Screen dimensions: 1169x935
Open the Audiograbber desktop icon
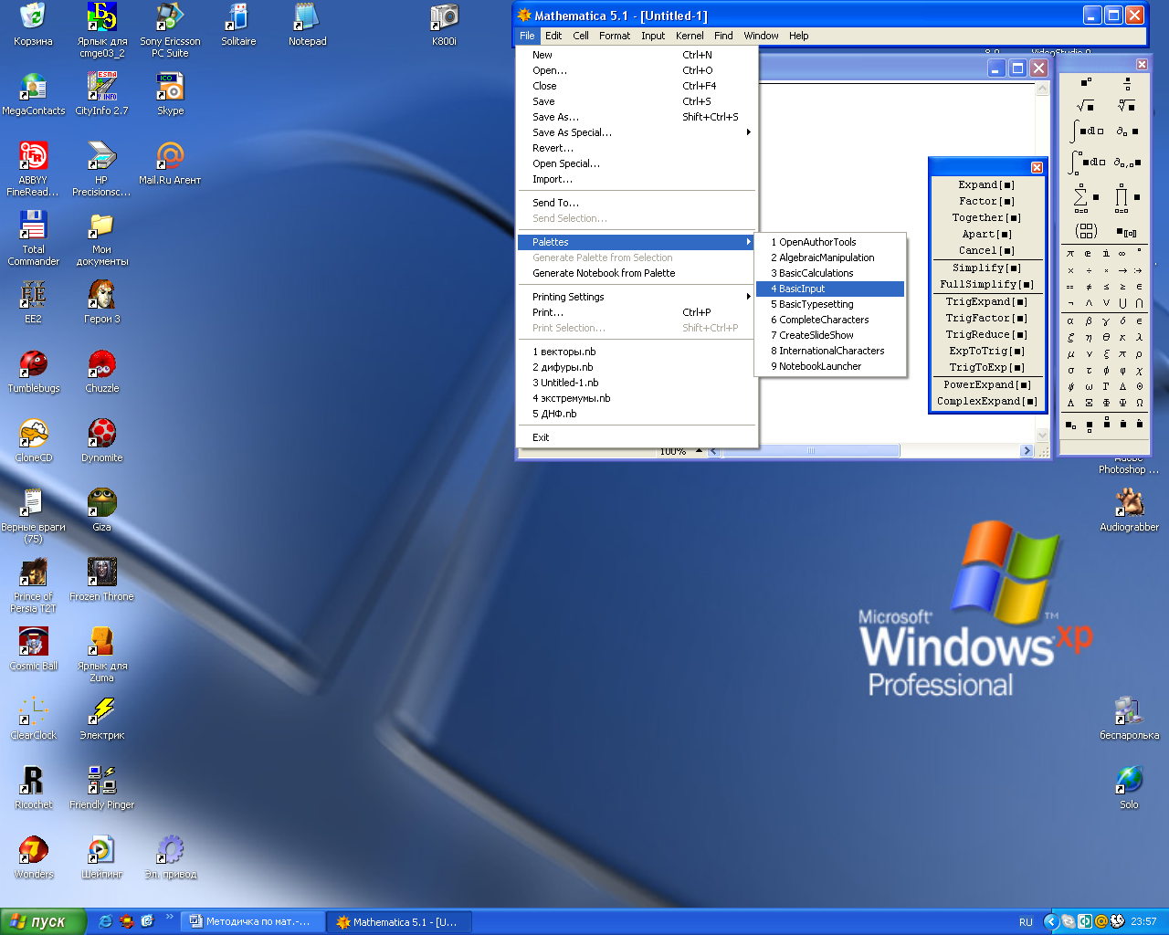click(1129, 510)
